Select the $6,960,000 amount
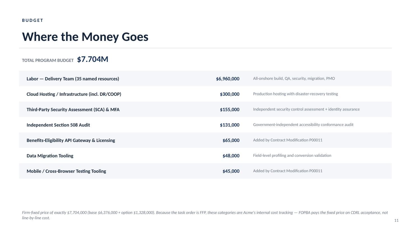 point(228,79)
